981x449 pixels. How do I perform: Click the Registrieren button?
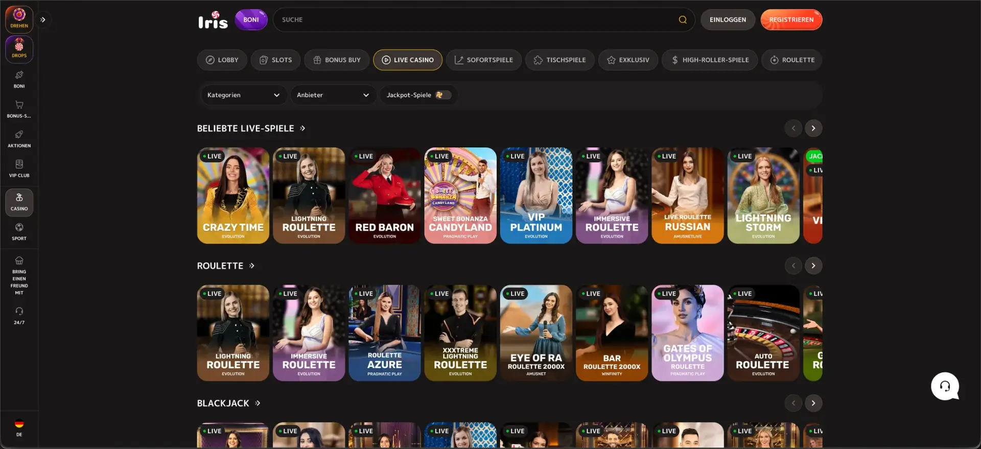pos(791,20)
